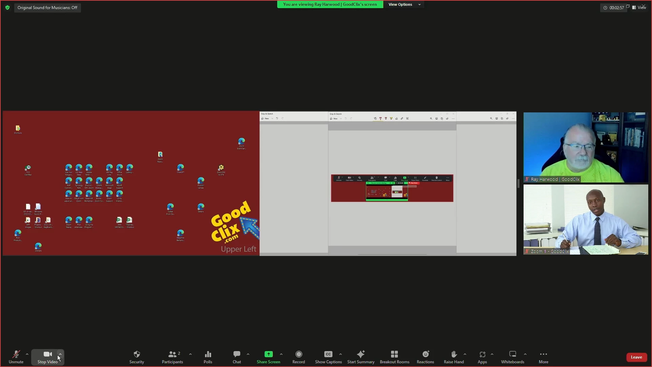
Task: Click the green Share Screen icon
Action: (x=268, y=354)
